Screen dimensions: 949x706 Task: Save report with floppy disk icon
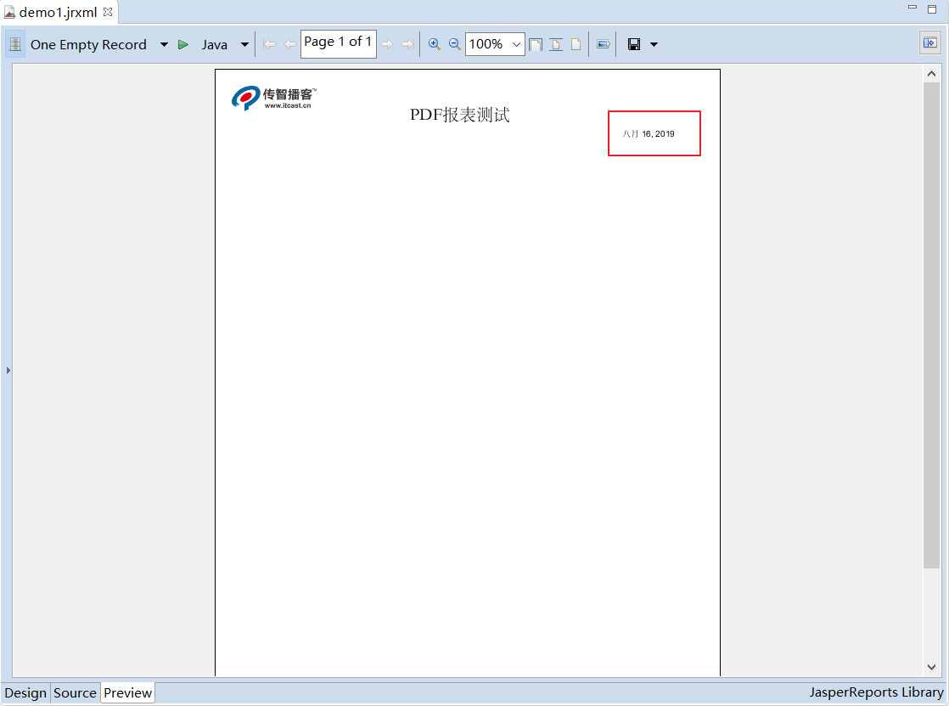pos(634,44)
